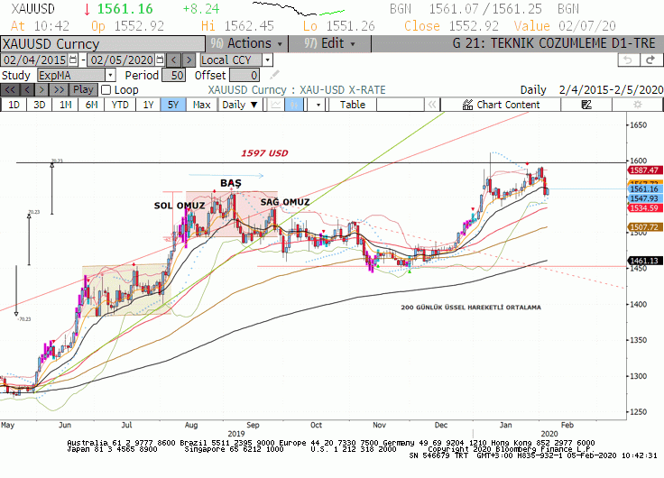
Task: Click the Period input field
Action: point(173,76)
